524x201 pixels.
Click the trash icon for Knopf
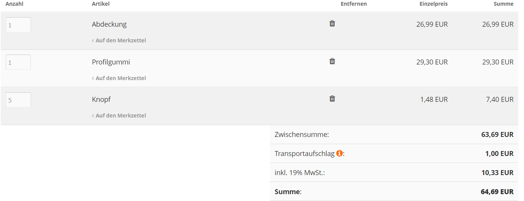click(332, 98)
